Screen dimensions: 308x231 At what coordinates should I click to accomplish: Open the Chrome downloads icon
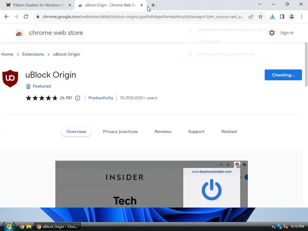click(x=273, y=17)
